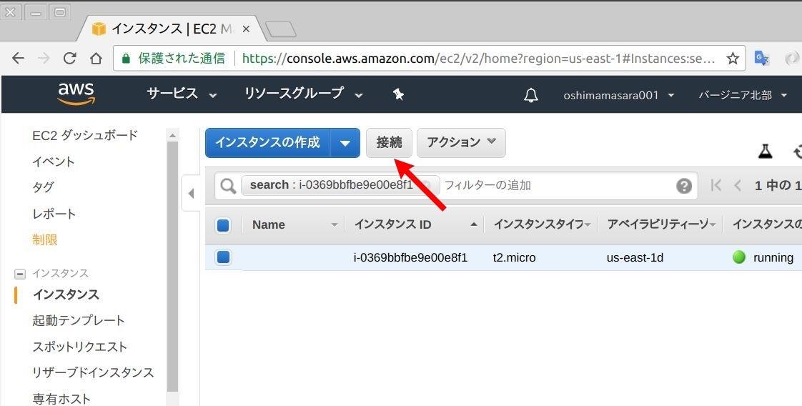Select インスタンス in sidebar
Viewport: 802px width, 406px height.
(66, 294)
